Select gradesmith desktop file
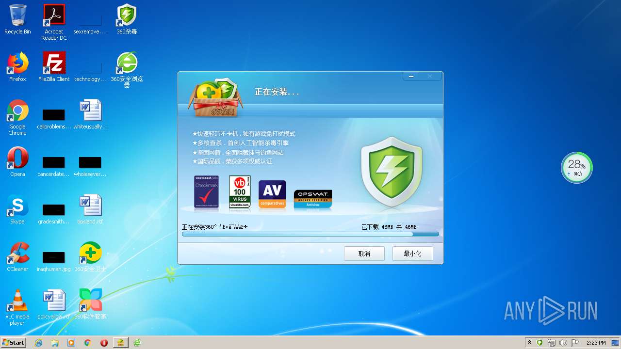Image resolution: width=621 pixels, height=349 pixels. [54, 214]
